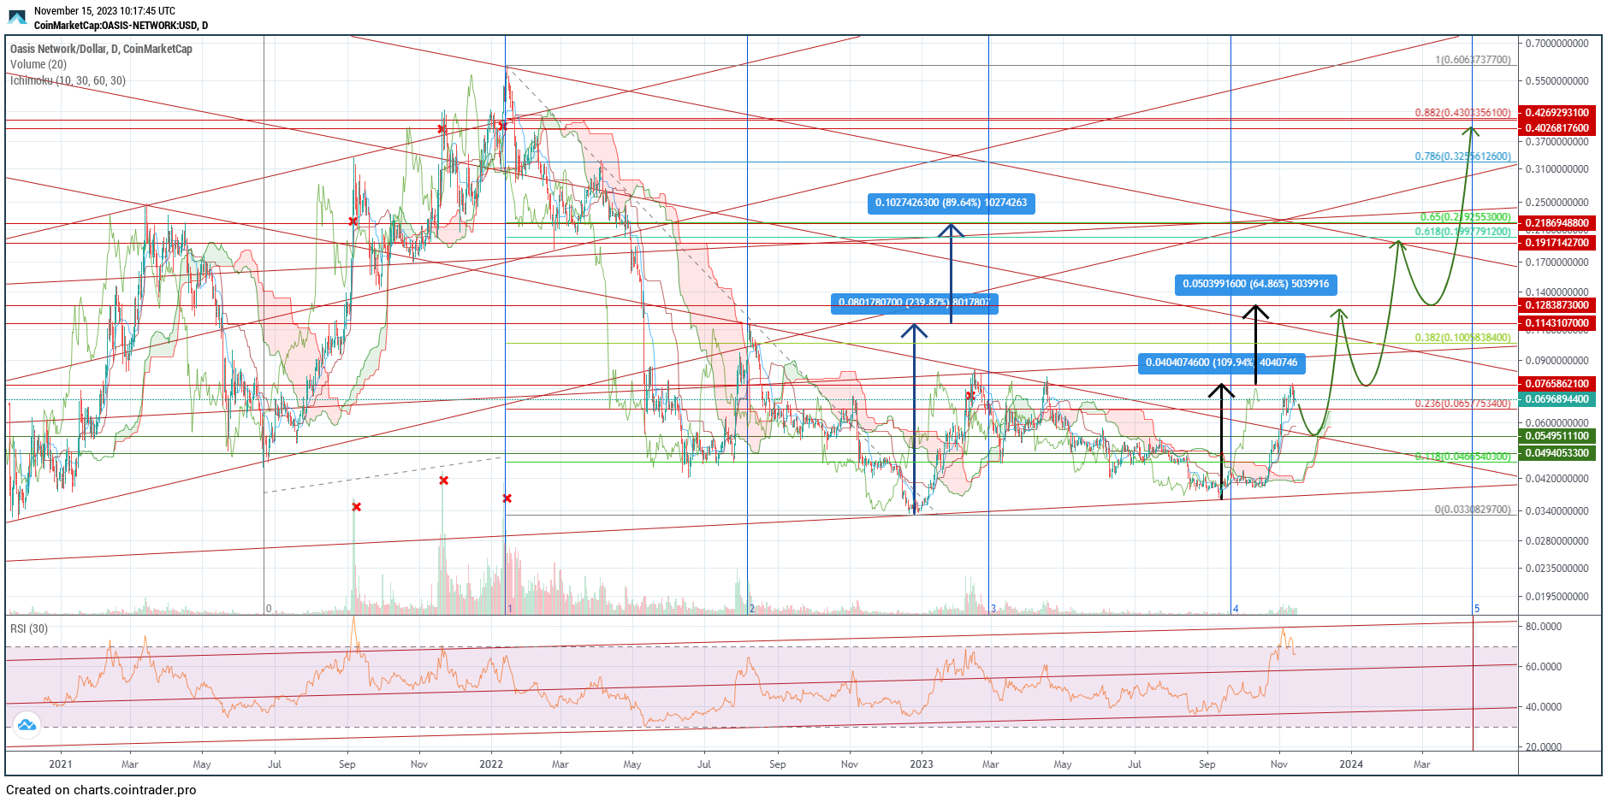Open the charts.cointrader.pro credit text
1607x802 pixels.
(101, 790)
